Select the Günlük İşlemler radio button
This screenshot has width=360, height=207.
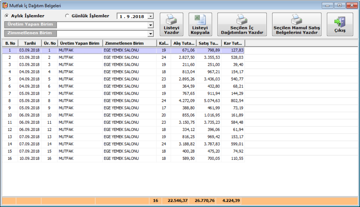point(67,16)
